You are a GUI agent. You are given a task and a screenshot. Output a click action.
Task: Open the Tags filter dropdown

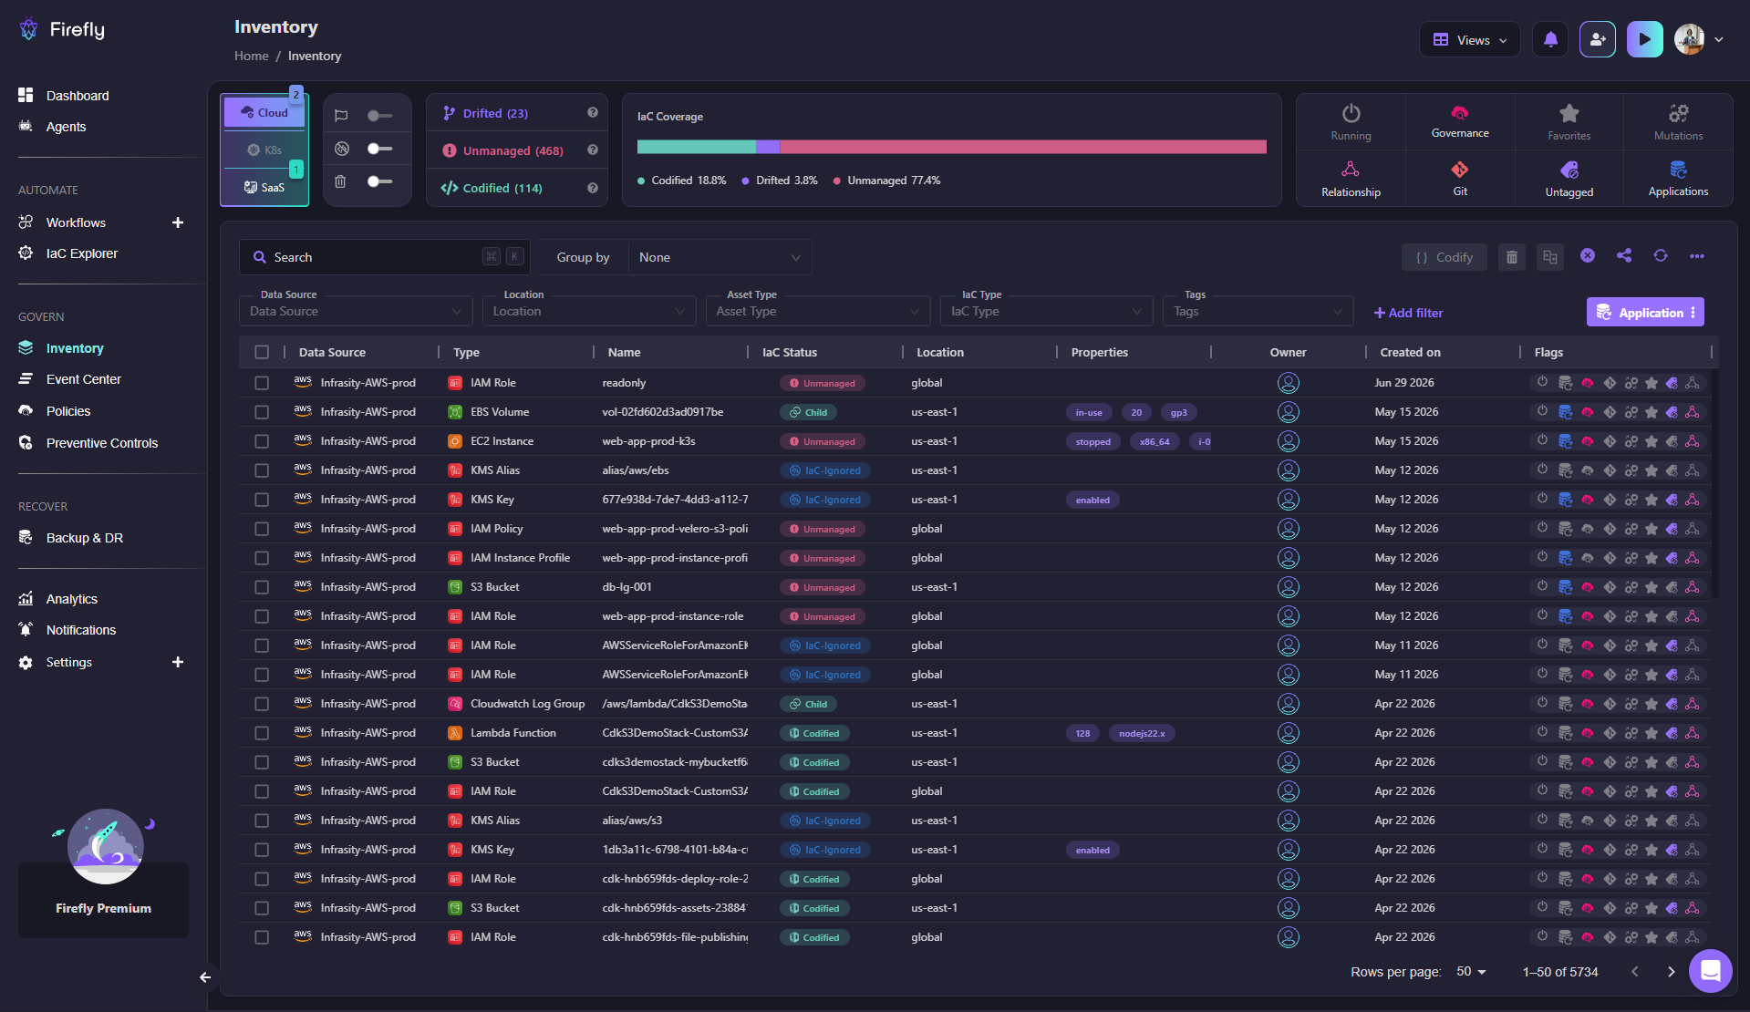tap(1258, 311)
